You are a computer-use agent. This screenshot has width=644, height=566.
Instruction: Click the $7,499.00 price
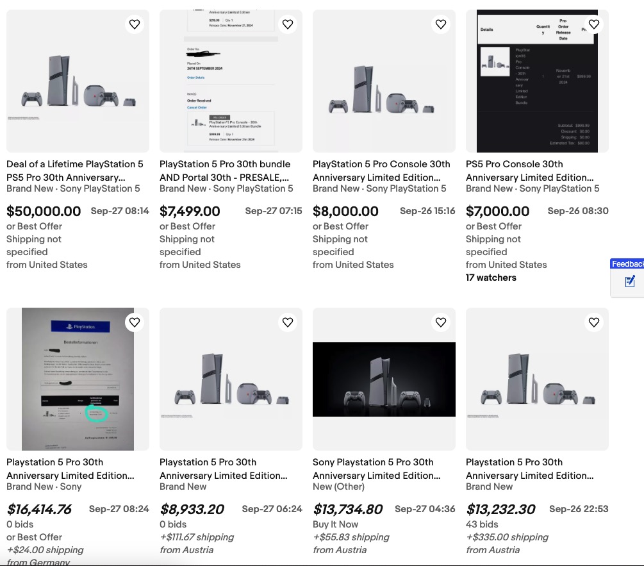(190, 211)
